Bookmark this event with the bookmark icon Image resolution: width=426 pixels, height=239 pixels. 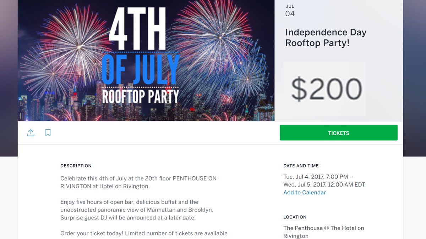click(48, 133)
